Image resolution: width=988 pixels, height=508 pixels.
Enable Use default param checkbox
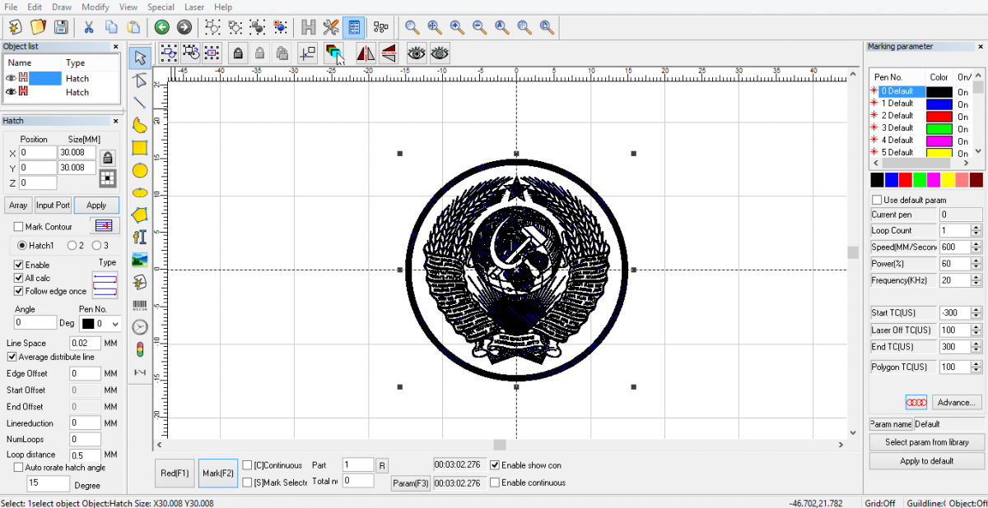[877, 200]
